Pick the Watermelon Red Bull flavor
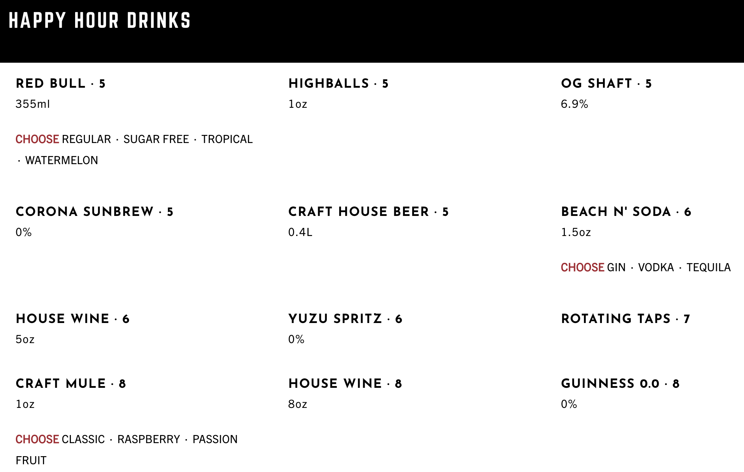The height and width of the screenshot is (472, 744). pyautogui.click(x=62, y=160)
